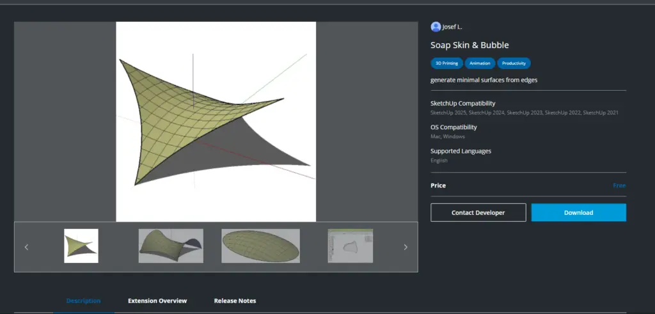The image size is (655, 314).
Task: Click the 'generate minimal surfaces from edges' text
Action: (x=484, y=80)
